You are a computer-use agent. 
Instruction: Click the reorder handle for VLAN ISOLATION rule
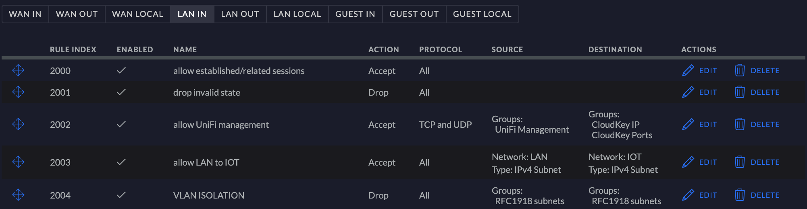pos(18,195)
